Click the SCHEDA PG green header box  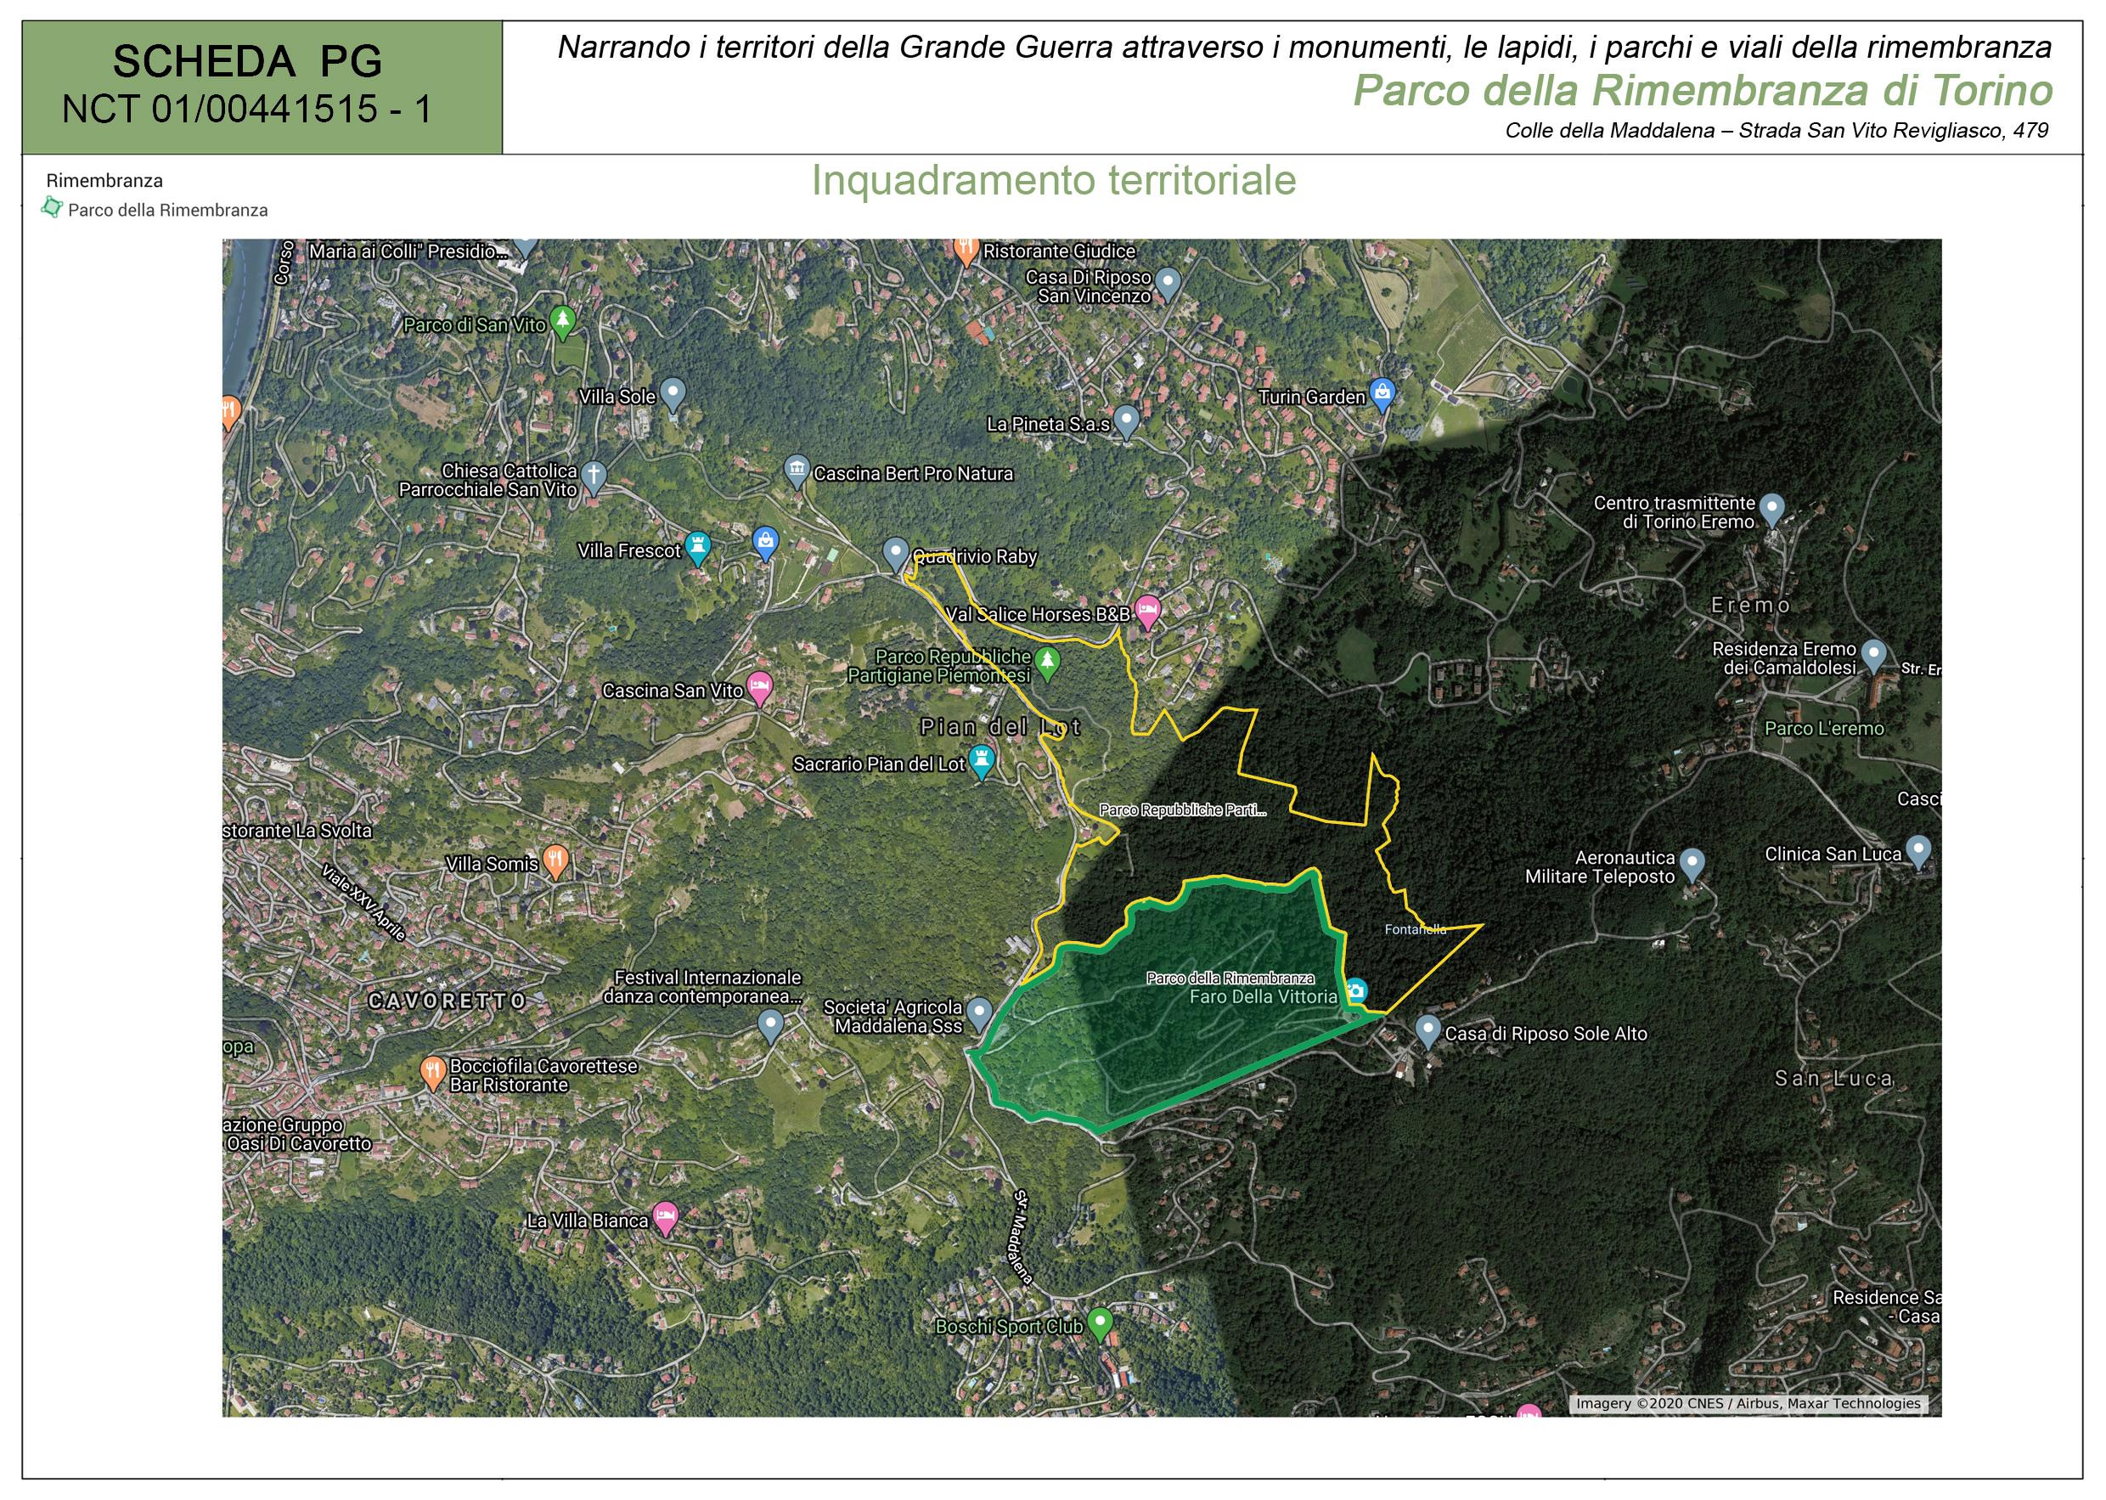click(x=262, y=87)
